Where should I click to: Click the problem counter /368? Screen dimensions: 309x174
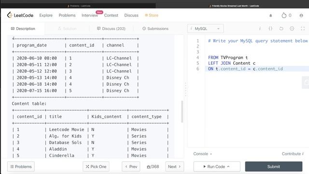153,167
